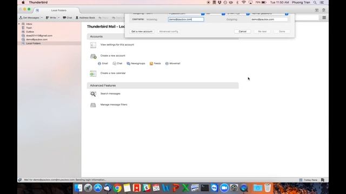Open TeamViewer from the dock
The width and height of the screenshot is (346, 194).
pos(214,188)
